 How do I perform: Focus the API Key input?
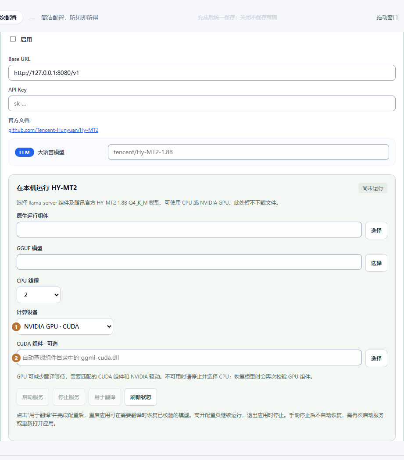tap(202, 103)
